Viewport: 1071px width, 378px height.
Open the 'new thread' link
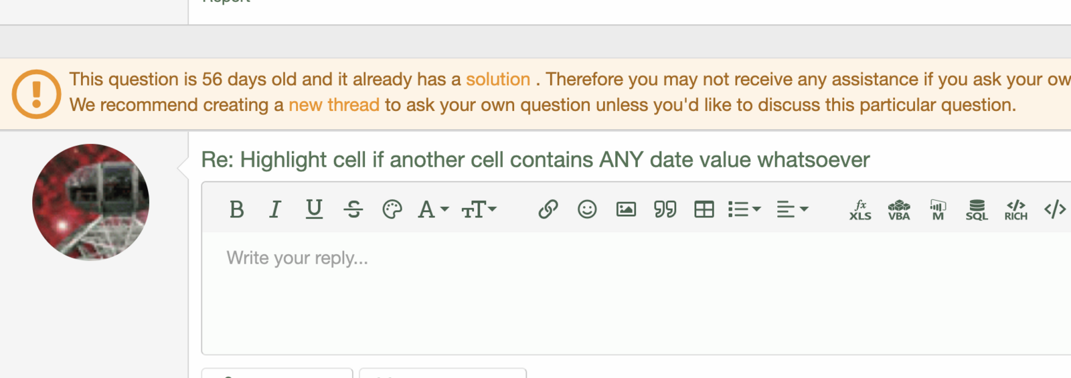point(334,105)
